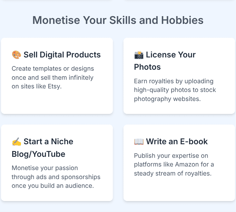Click the text steady stream of royalties
The image size is (236, 212).
173,173
